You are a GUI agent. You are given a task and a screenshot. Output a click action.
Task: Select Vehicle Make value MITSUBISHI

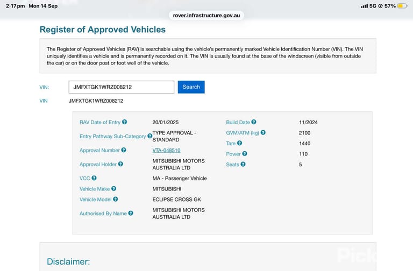167,189
